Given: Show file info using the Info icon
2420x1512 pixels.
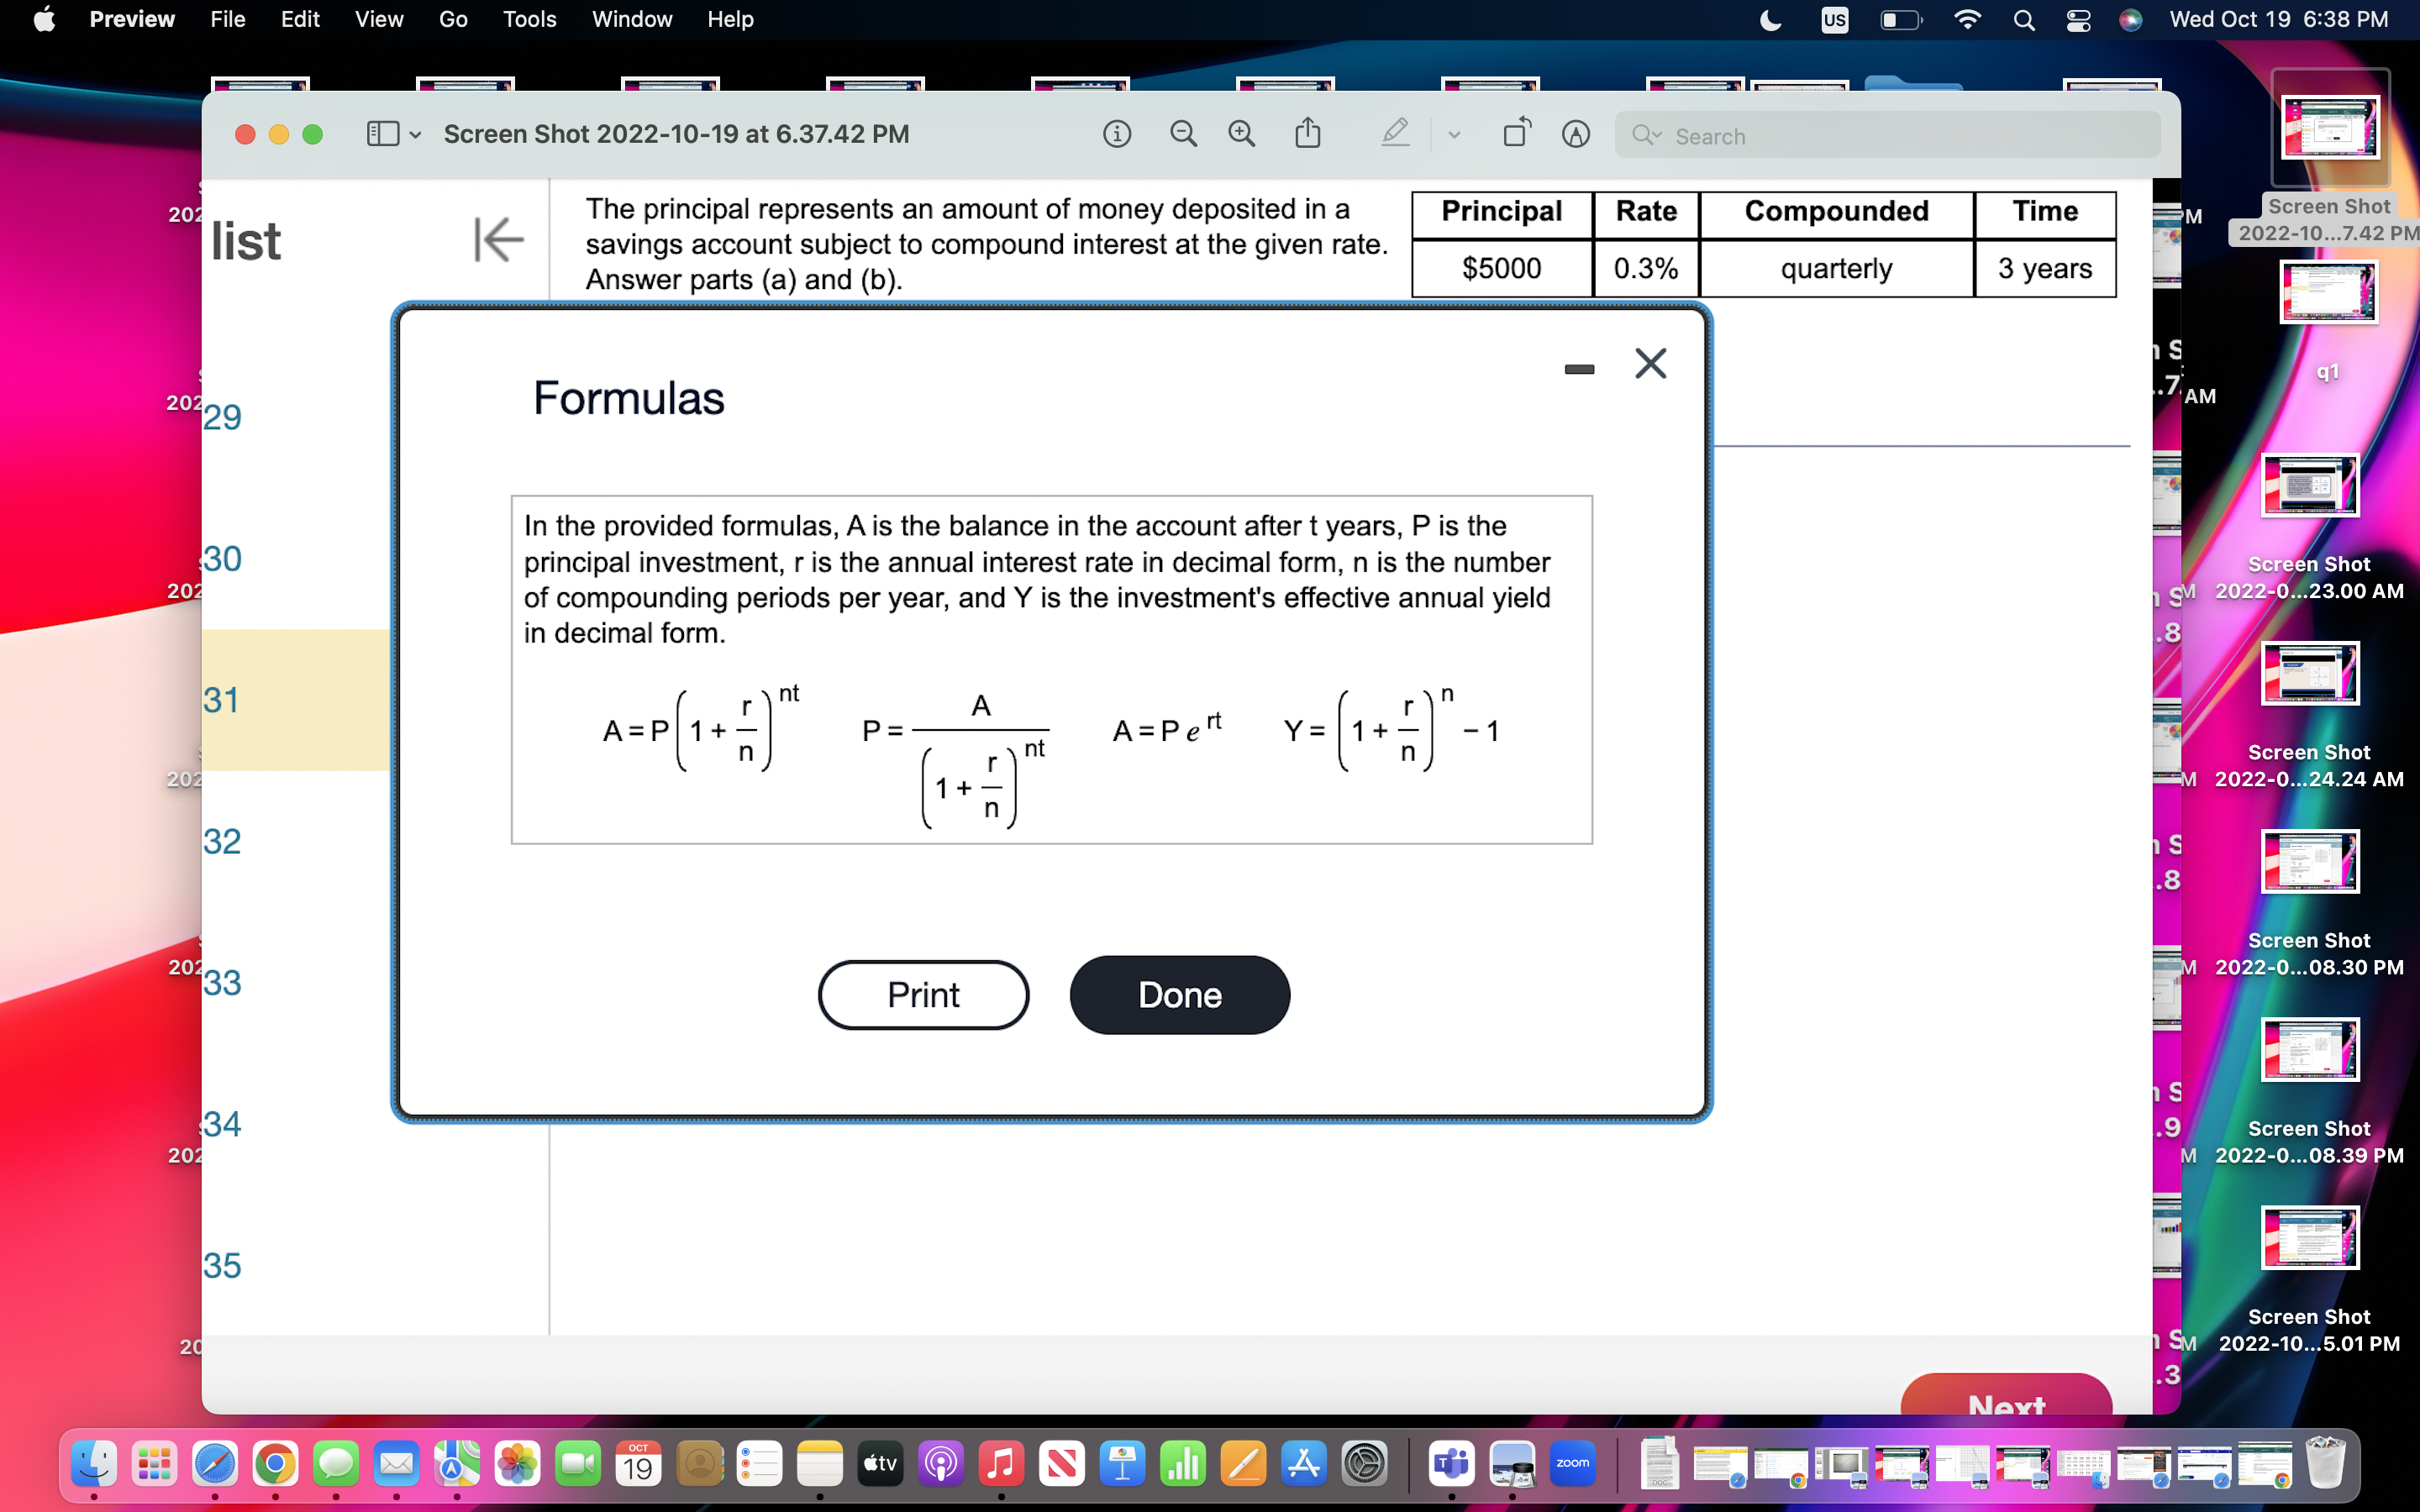Looking at the screenshot, I should coord(1118,133).
